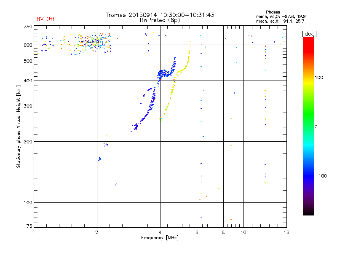Screen dimensions: 337x253
Task: Click the y-axis tick label '400'
Action: (28, 81)
